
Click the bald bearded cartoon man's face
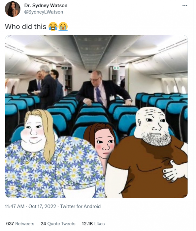[153, 127]
